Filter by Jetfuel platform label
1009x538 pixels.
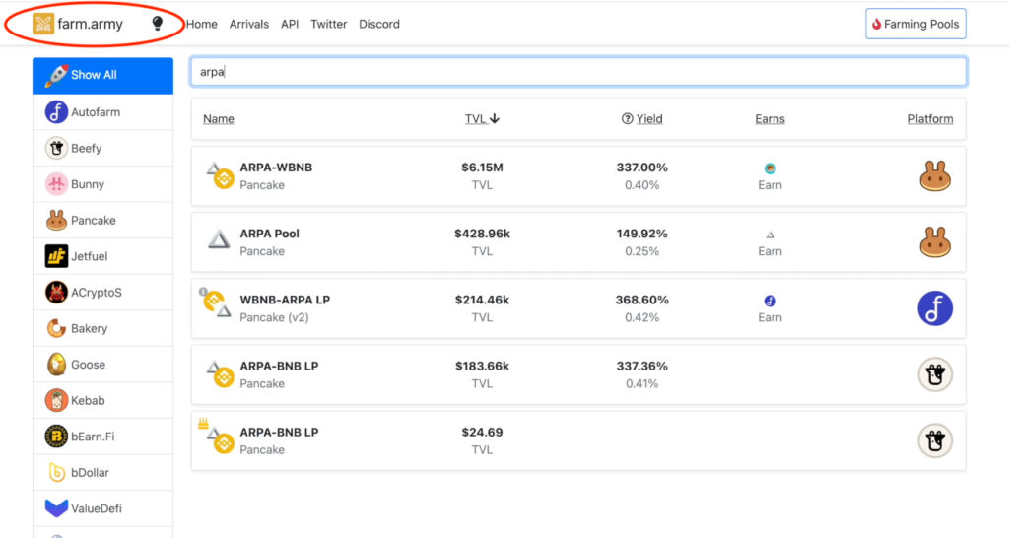tap(89, 256)
